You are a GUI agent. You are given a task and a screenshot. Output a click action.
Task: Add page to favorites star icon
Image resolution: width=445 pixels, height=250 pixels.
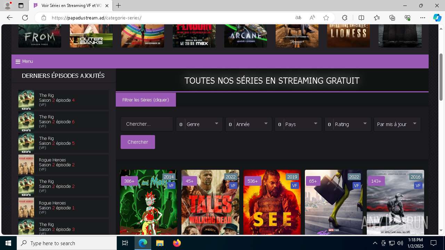click(x=326, y=18)
